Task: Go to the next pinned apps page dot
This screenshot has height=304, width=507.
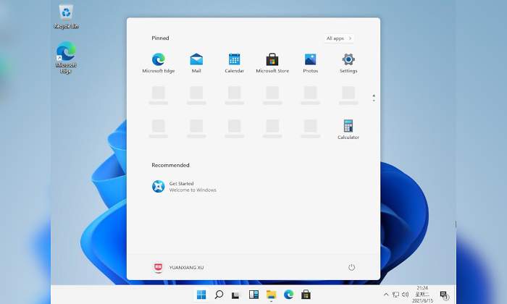Action: (x=374, y=101)
